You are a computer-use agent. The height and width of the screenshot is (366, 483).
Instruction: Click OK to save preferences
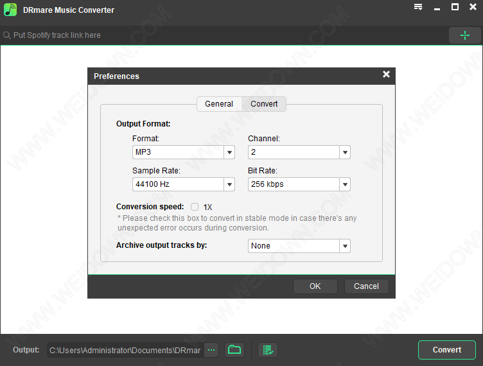point(315,286)
